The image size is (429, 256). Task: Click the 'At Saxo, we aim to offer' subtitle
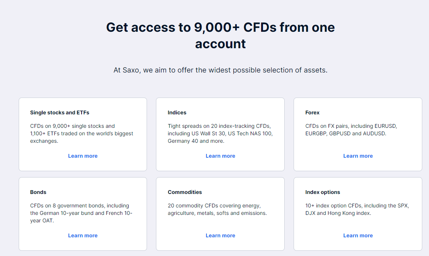tap(220, 70)
